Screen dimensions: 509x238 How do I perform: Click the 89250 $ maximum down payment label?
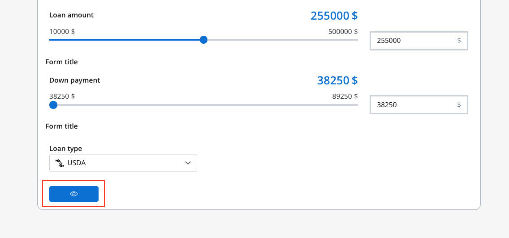pyautogui.click(x=345, y=96)
